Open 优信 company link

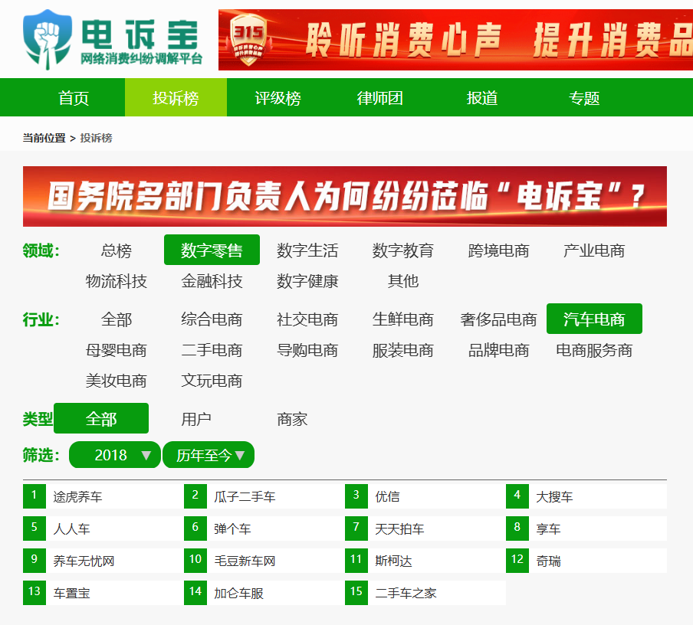point(387,497)
